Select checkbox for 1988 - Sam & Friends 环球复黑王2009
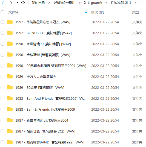 pos(2,109)
